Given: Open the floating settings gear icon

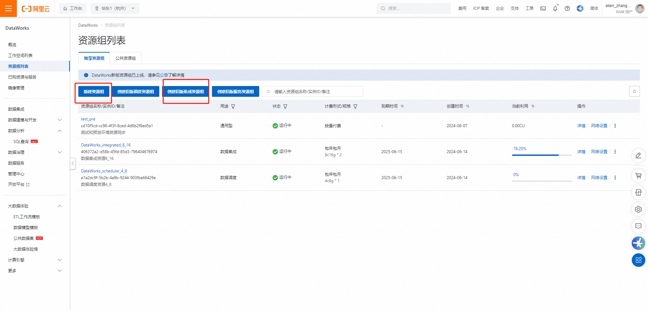Looking at the screenshot, I should point(638,209).
